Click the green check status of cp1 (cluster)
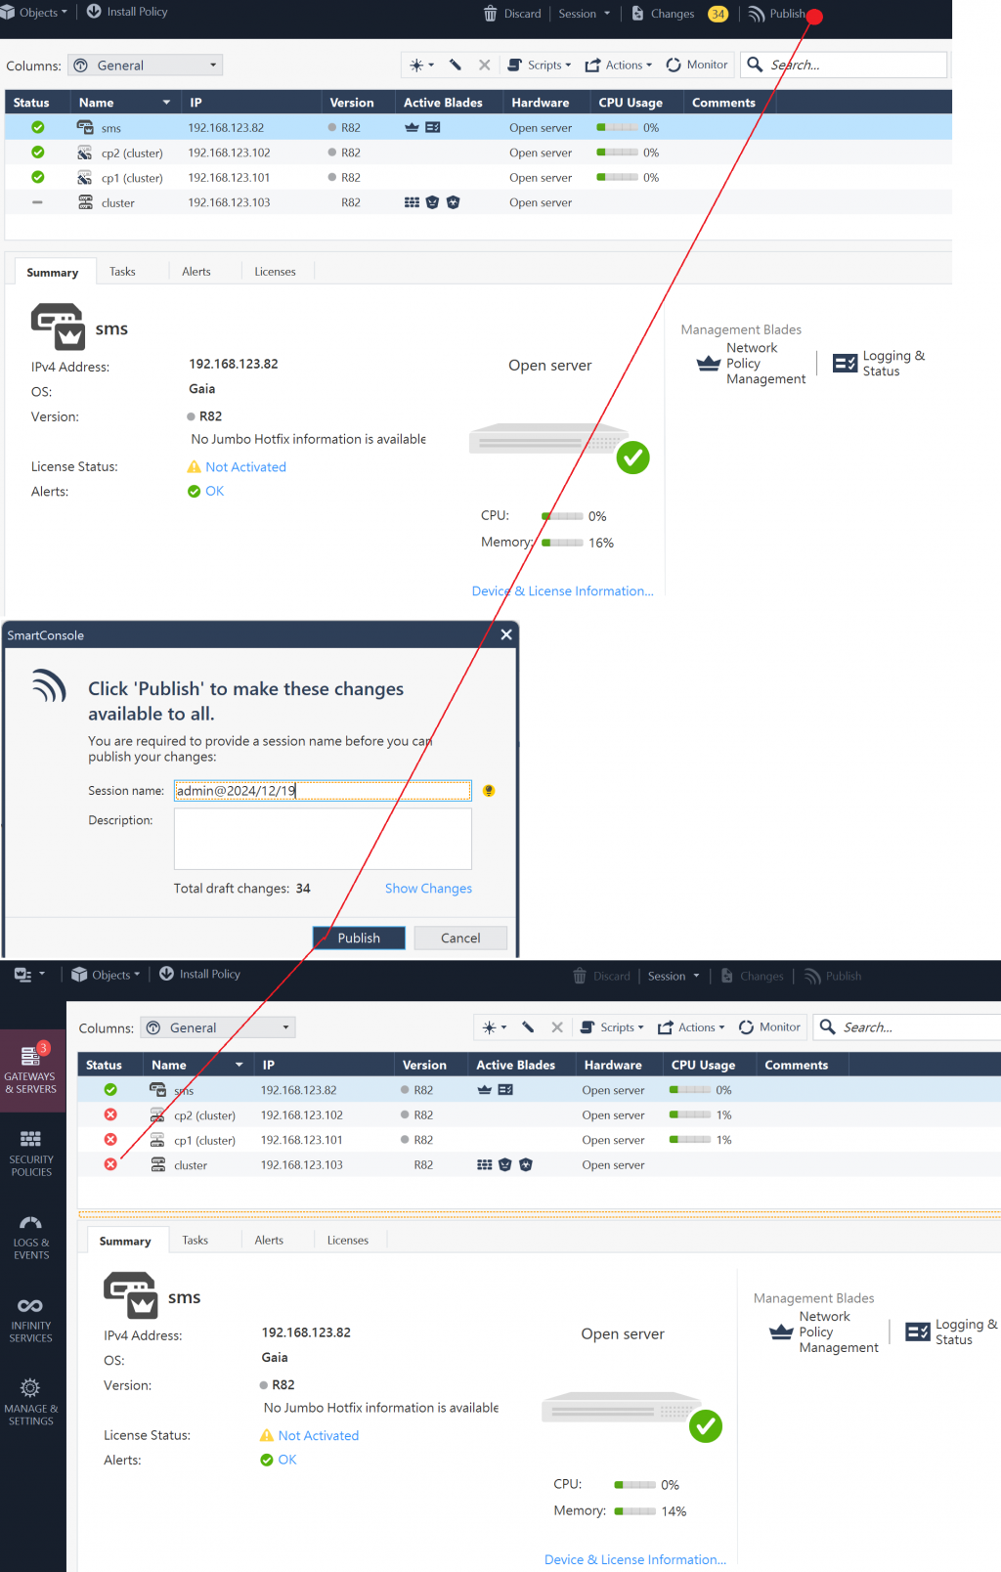Screen dimensions: 1001x1572 click(37, 177)
